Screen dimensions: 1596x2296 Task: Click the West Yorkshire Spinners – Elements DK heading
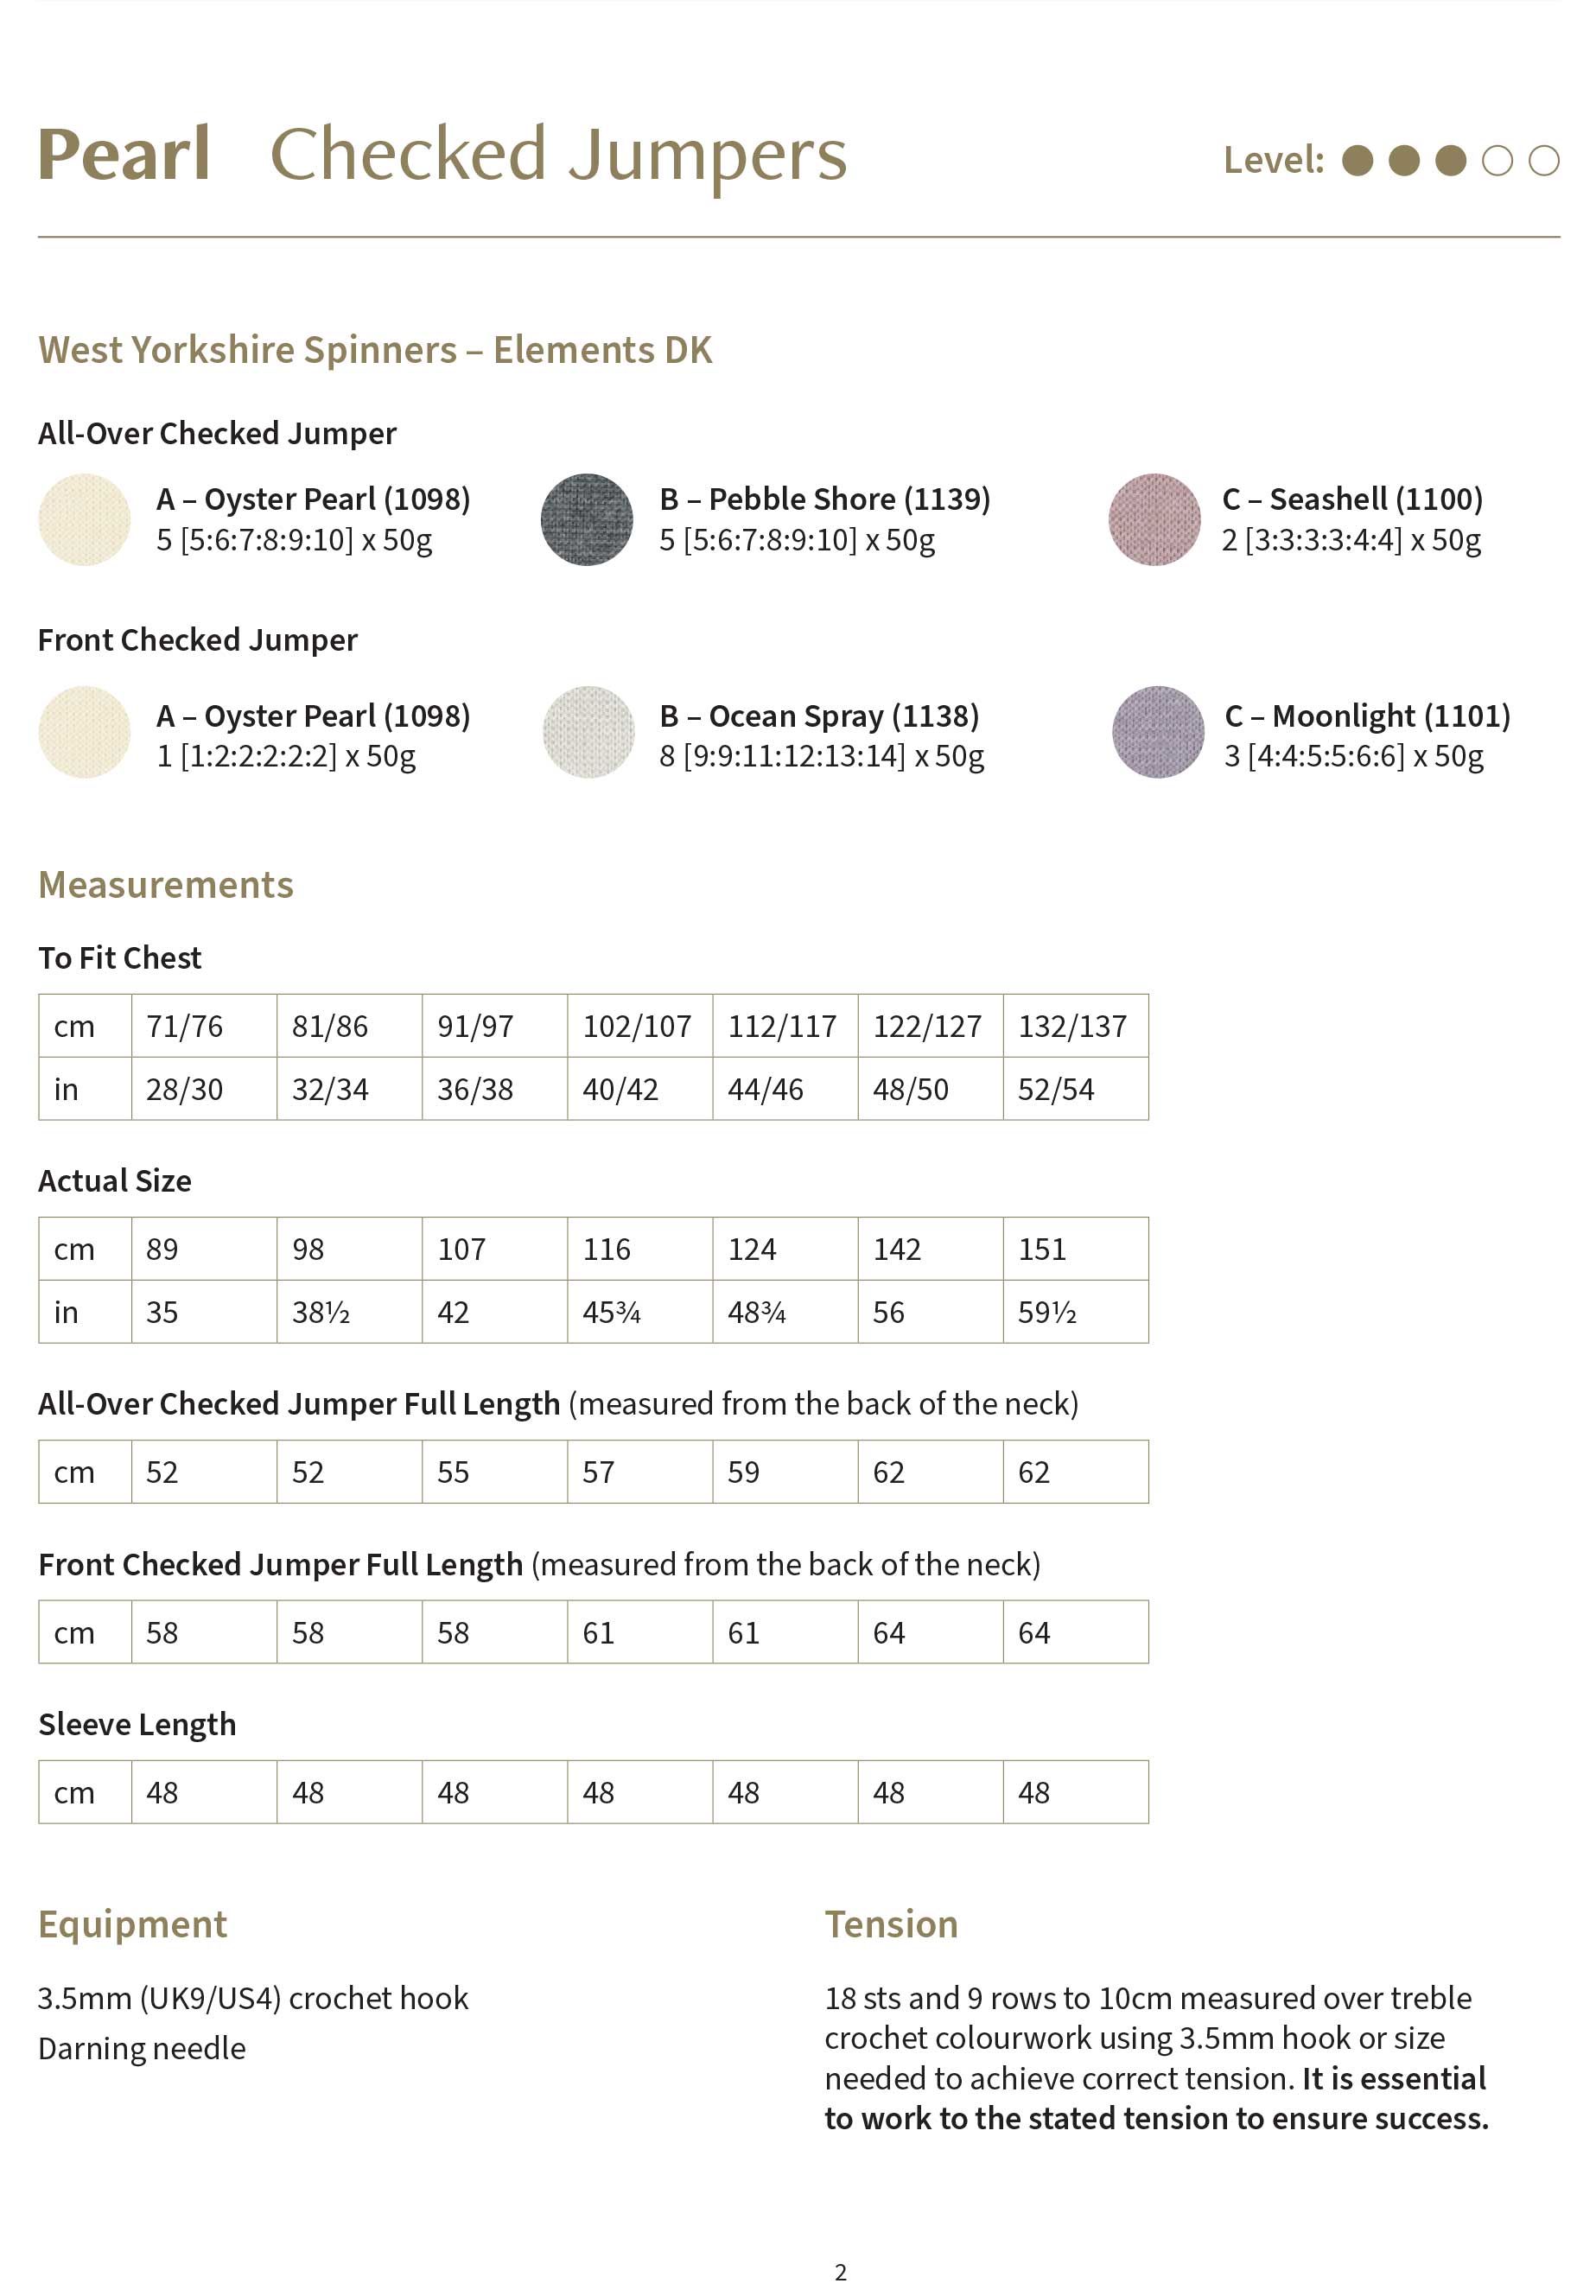375,350
